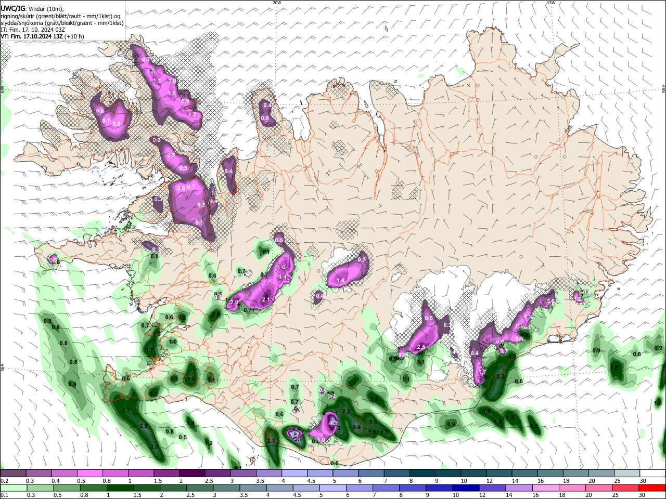The image size is (666, 499).
Task: Select bright pink 0.5–0.8 swatch in upper legend
Action: click(89, 474)
